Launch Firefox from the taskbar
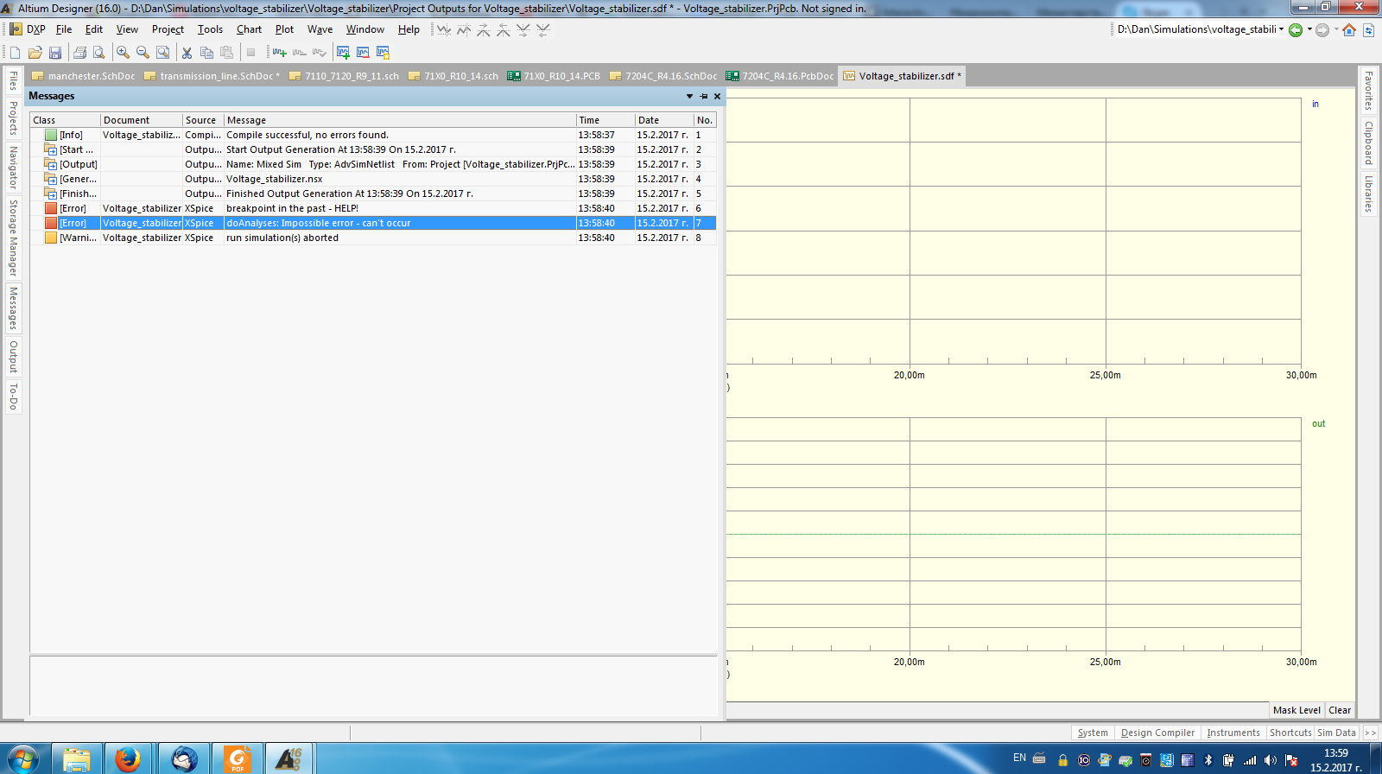The height and width of the screenshot is (774, 1382). tap(128, 758)
